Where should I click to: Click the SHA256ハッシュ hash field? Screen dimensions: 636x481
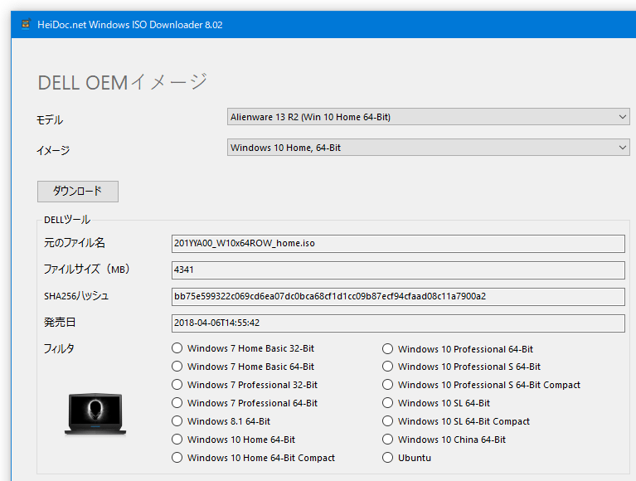tap(398, 296)
